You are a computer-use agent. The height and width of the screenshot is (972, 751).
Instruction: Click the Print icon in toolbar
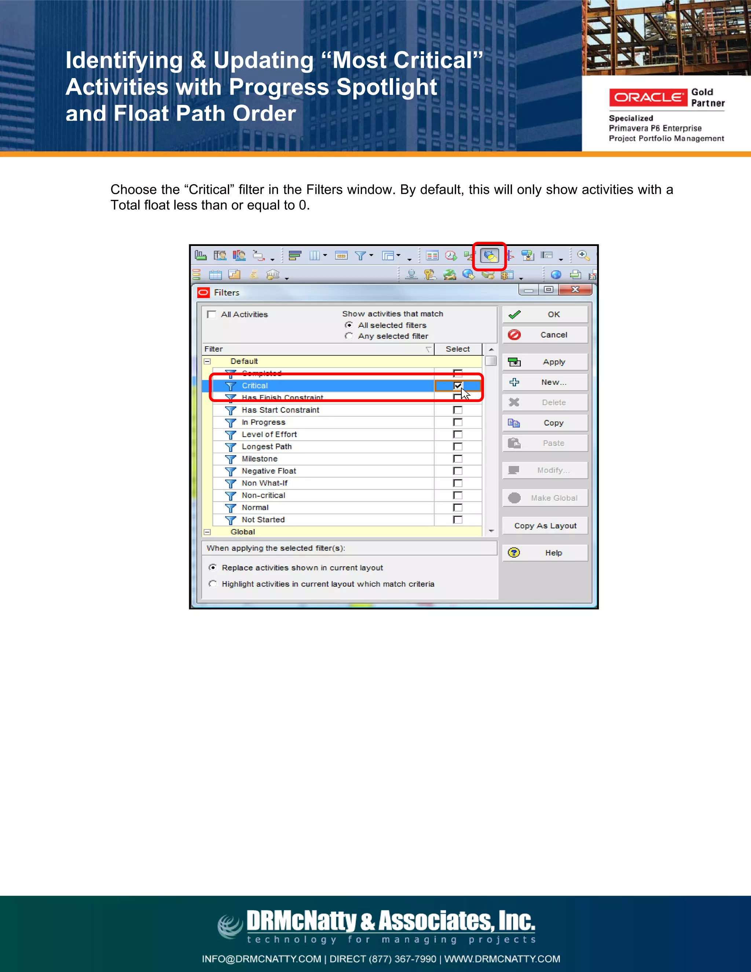point(576,275)
